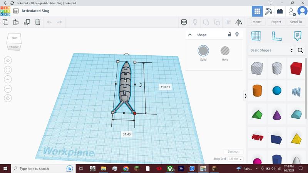Screen dimensions: 308x173
Task: Click the Ungroup shapes icon
Action: 217,22
